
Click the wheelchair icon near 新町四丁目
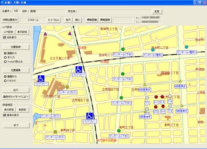(89, 116)
